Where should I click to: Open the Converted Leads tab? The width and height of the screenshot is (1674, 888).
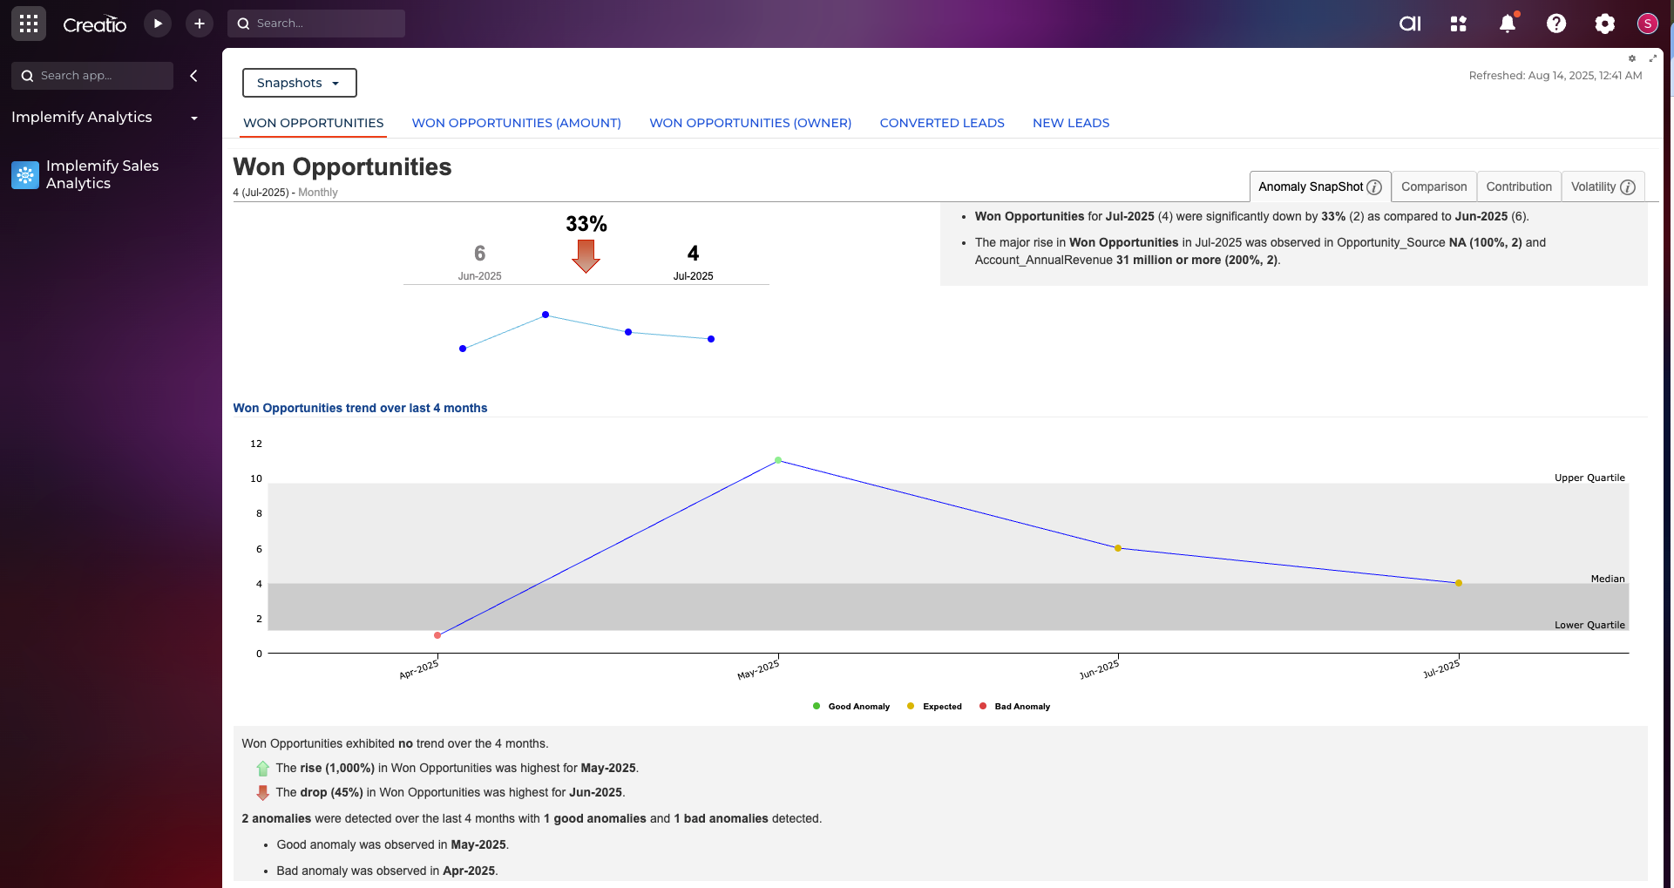(x=942, y=123)
